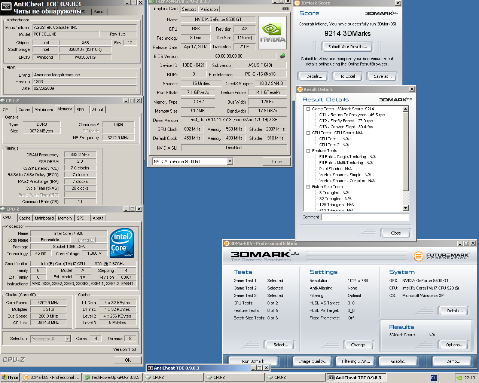Viewport: 479px width, 383px height.
Task: Collapse the Game Tests tree node
Action: (308, 109)
